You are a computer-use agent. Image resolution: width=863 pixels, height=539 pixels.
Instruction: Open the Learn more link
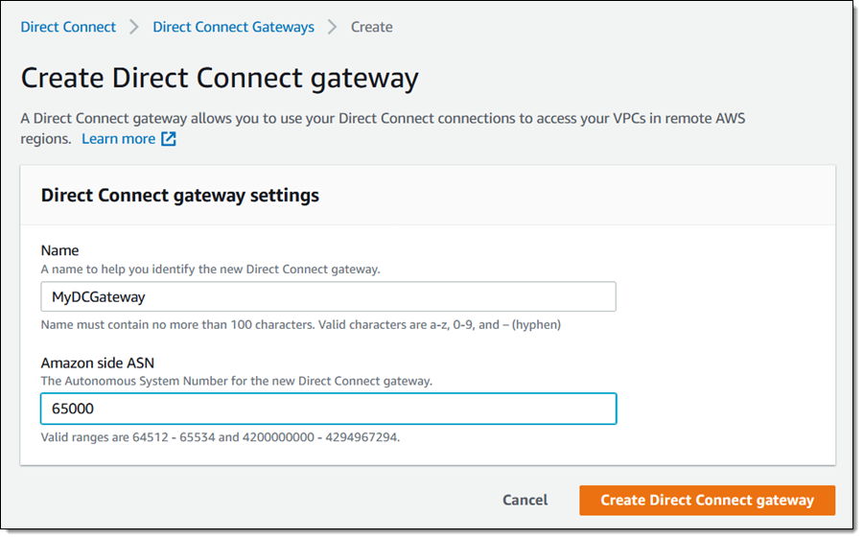click(118, 139)
